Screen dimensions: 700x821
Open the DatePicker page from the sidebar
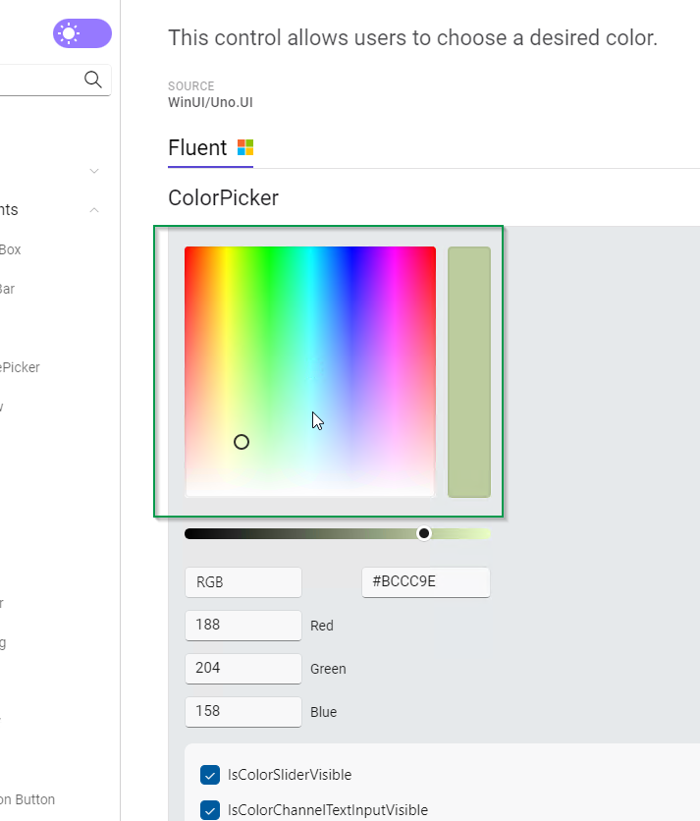point(22,366)
